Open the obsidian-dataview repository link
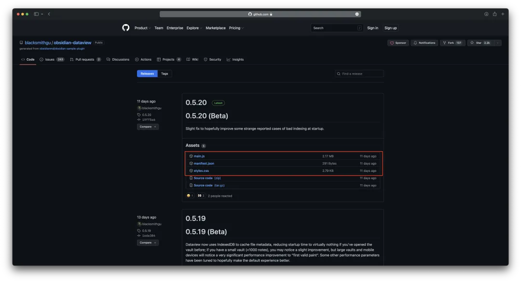521x282 pixels. point(72,43)
